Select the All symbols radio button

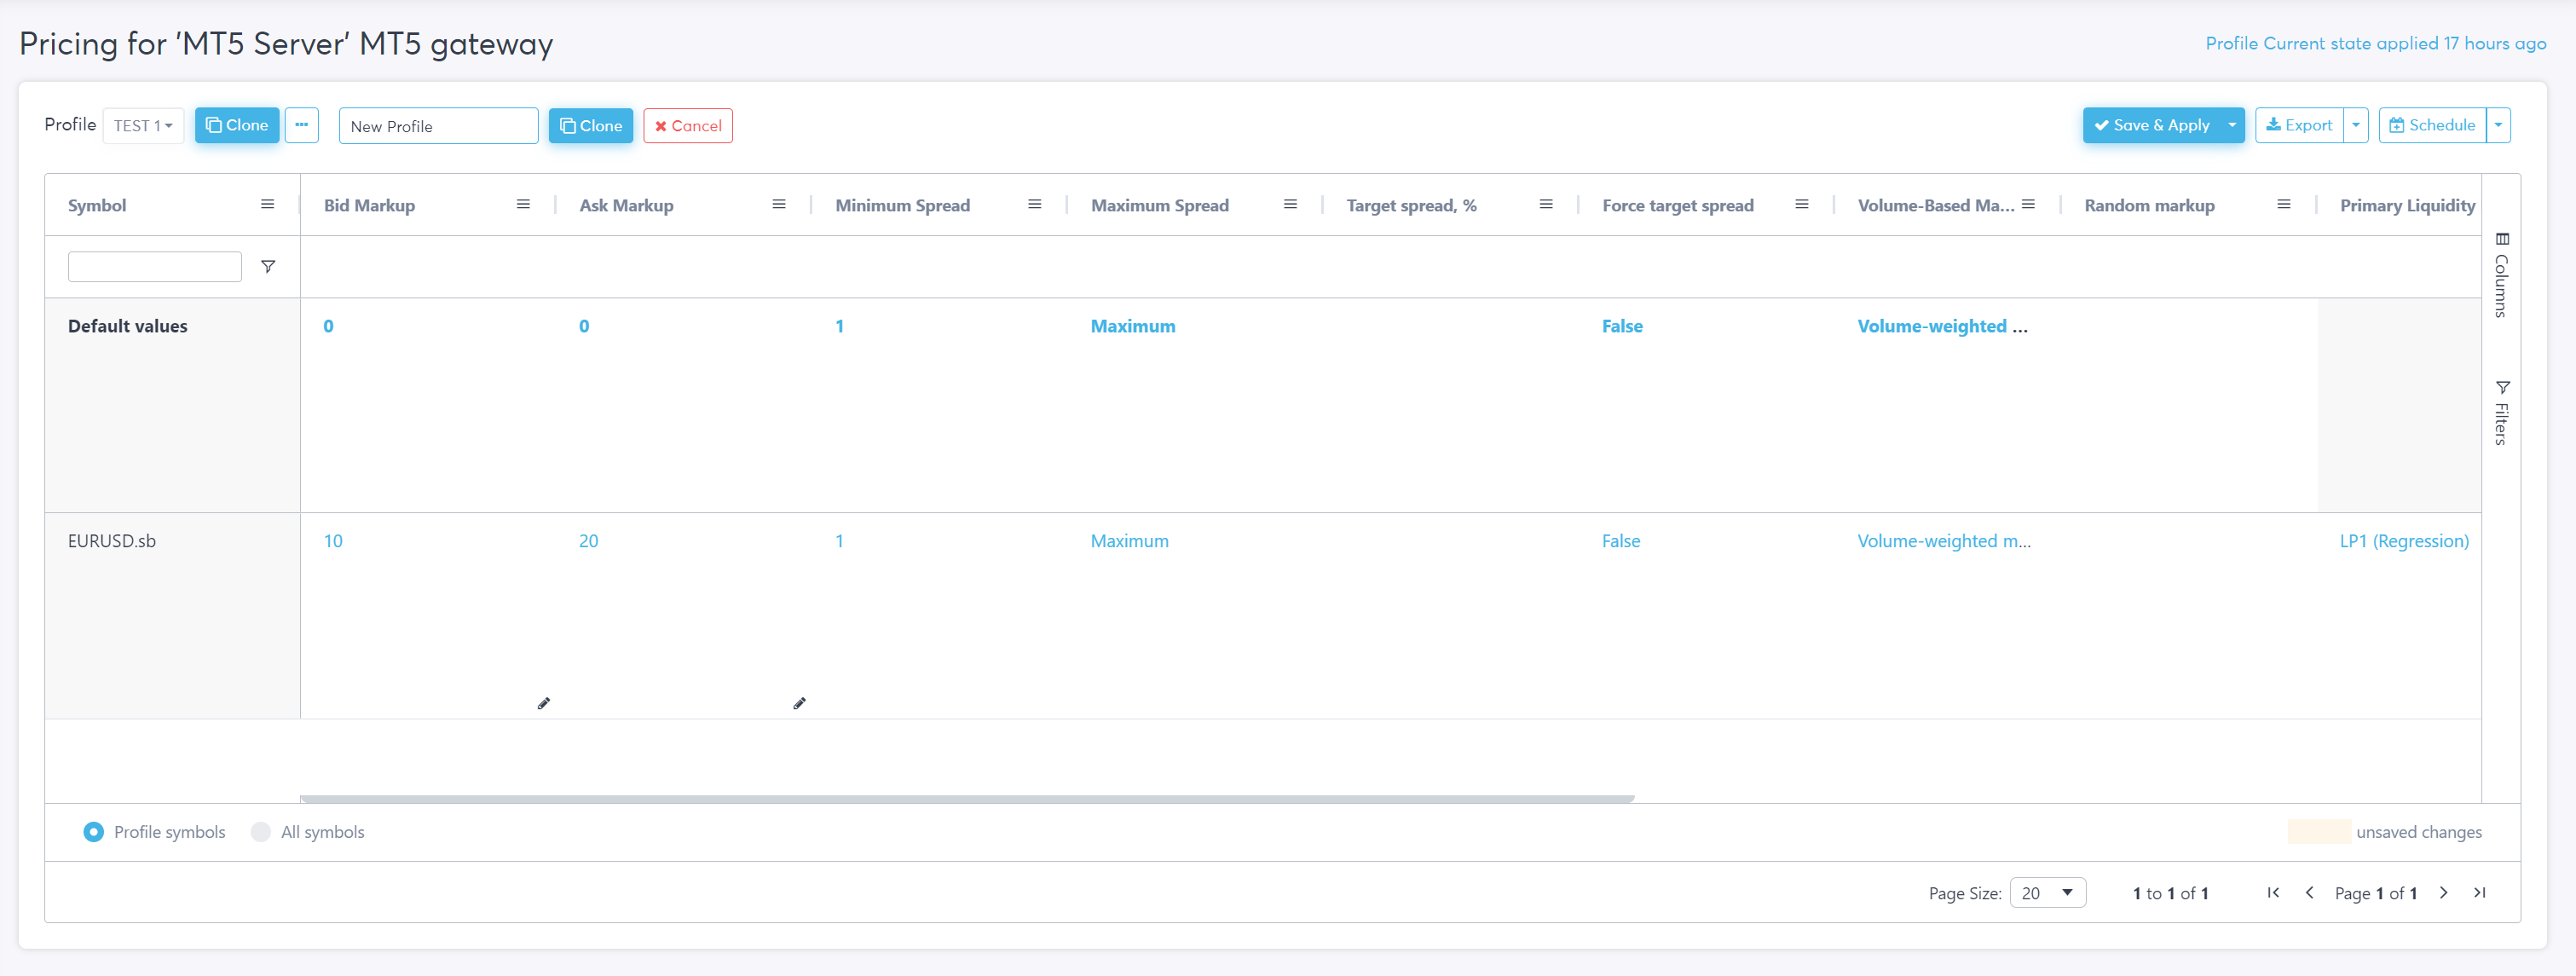261,832
